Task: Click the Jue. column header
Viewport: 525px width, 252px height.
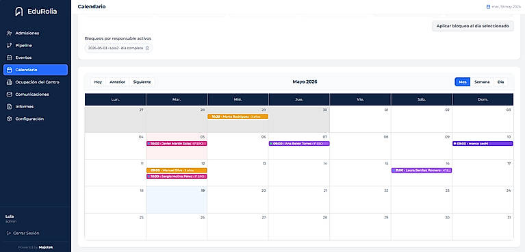Action: click(x=299, y=99)
